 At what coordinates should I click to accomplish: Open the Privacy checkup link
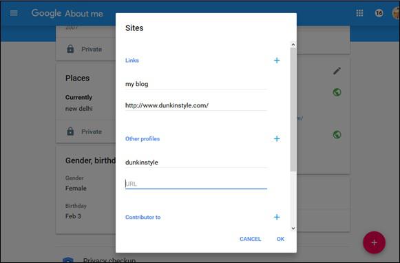click(109, 260)
